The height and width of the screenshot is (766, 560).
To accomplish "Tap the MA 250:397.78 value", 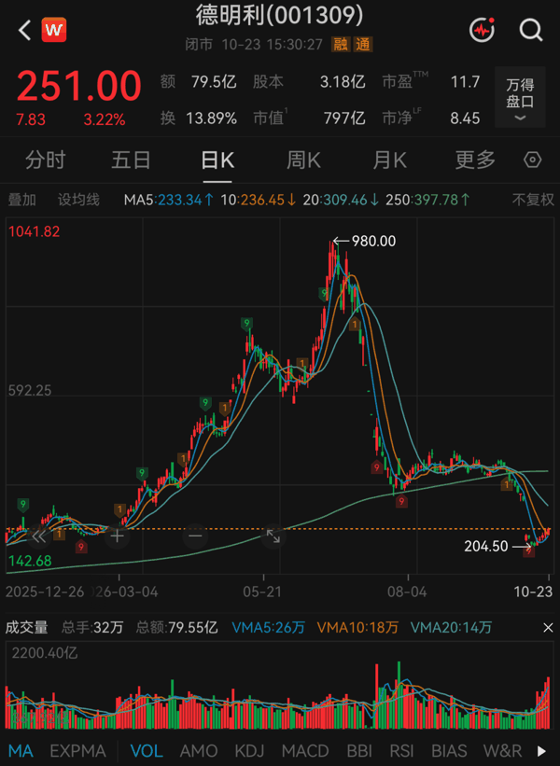I will (428, 200).
